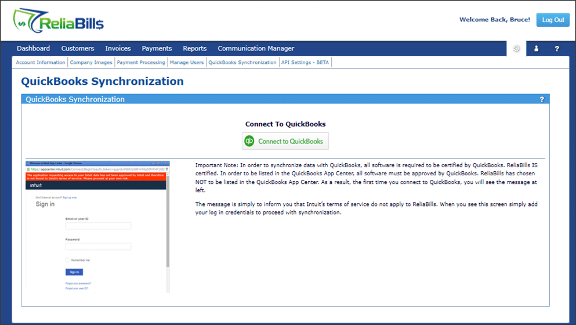The height and width of the screenshot is (325, 576).
Task: Open the Dashboard menu
Action: coord(34,49)
